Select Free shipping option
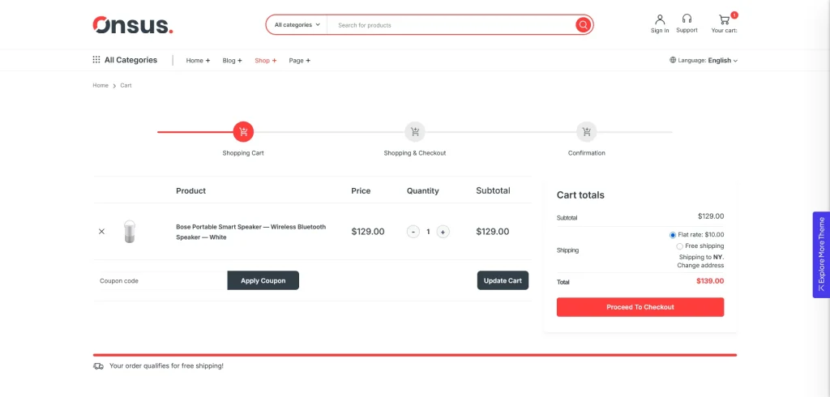Screen dimensions: 830x397 pos(680,246)
